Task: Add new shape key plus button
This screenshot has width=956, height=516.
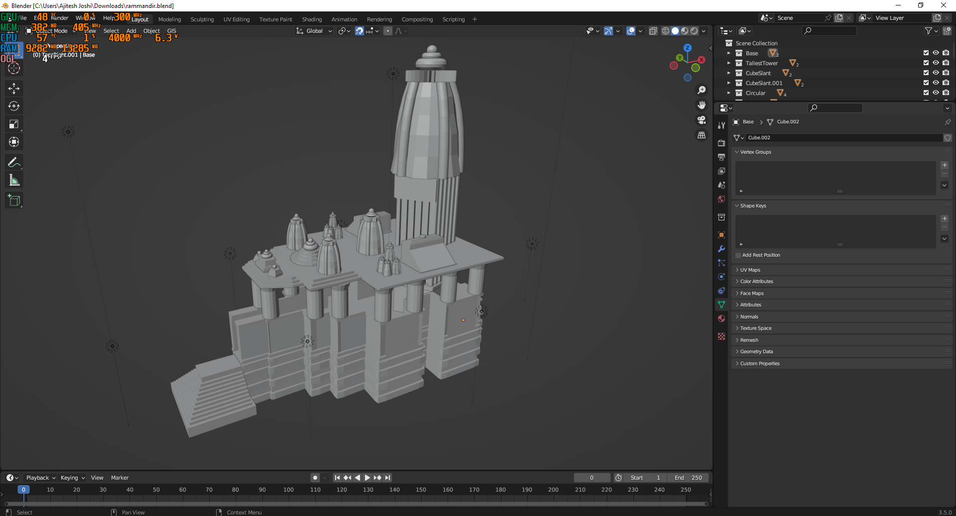Action: [945, 219]
